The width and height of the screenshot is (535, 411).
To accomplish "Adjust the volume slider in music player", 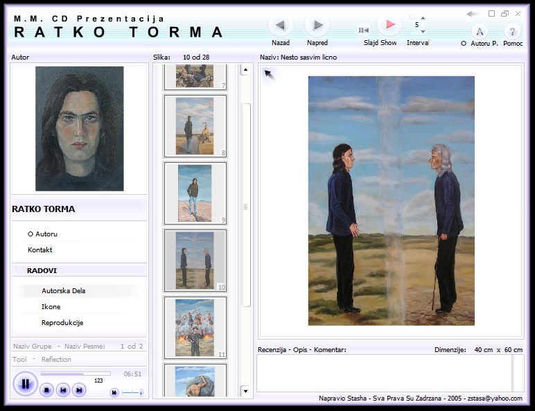I will tap(132, 392).
